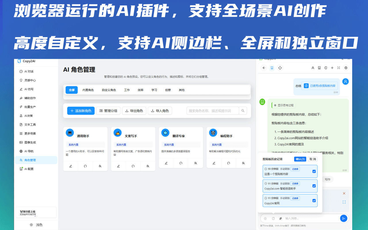
Task: Click the clipboard icon in message bar
Action: click(273, 218)
